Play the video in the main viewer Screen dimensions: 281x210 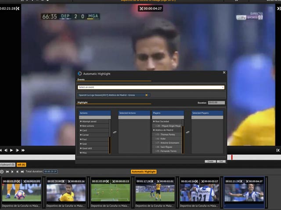pos(11,150)
